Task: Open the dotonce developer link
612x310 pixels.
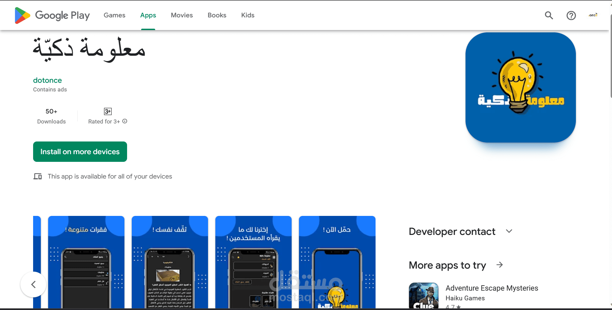Action: click(47, 80)
